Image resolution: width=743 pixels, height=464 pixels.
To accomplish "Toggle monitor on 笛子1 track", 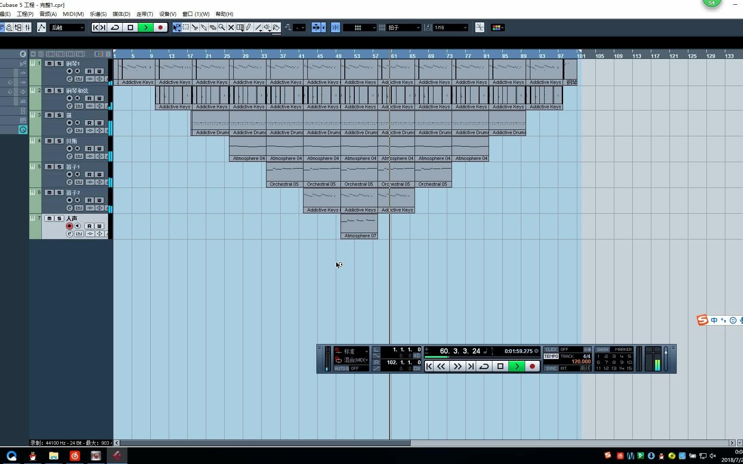I will point(77,175).
